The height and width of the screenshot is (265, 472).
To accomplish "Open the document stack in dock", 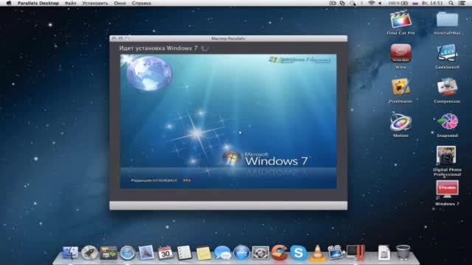I will coord(384,252).
